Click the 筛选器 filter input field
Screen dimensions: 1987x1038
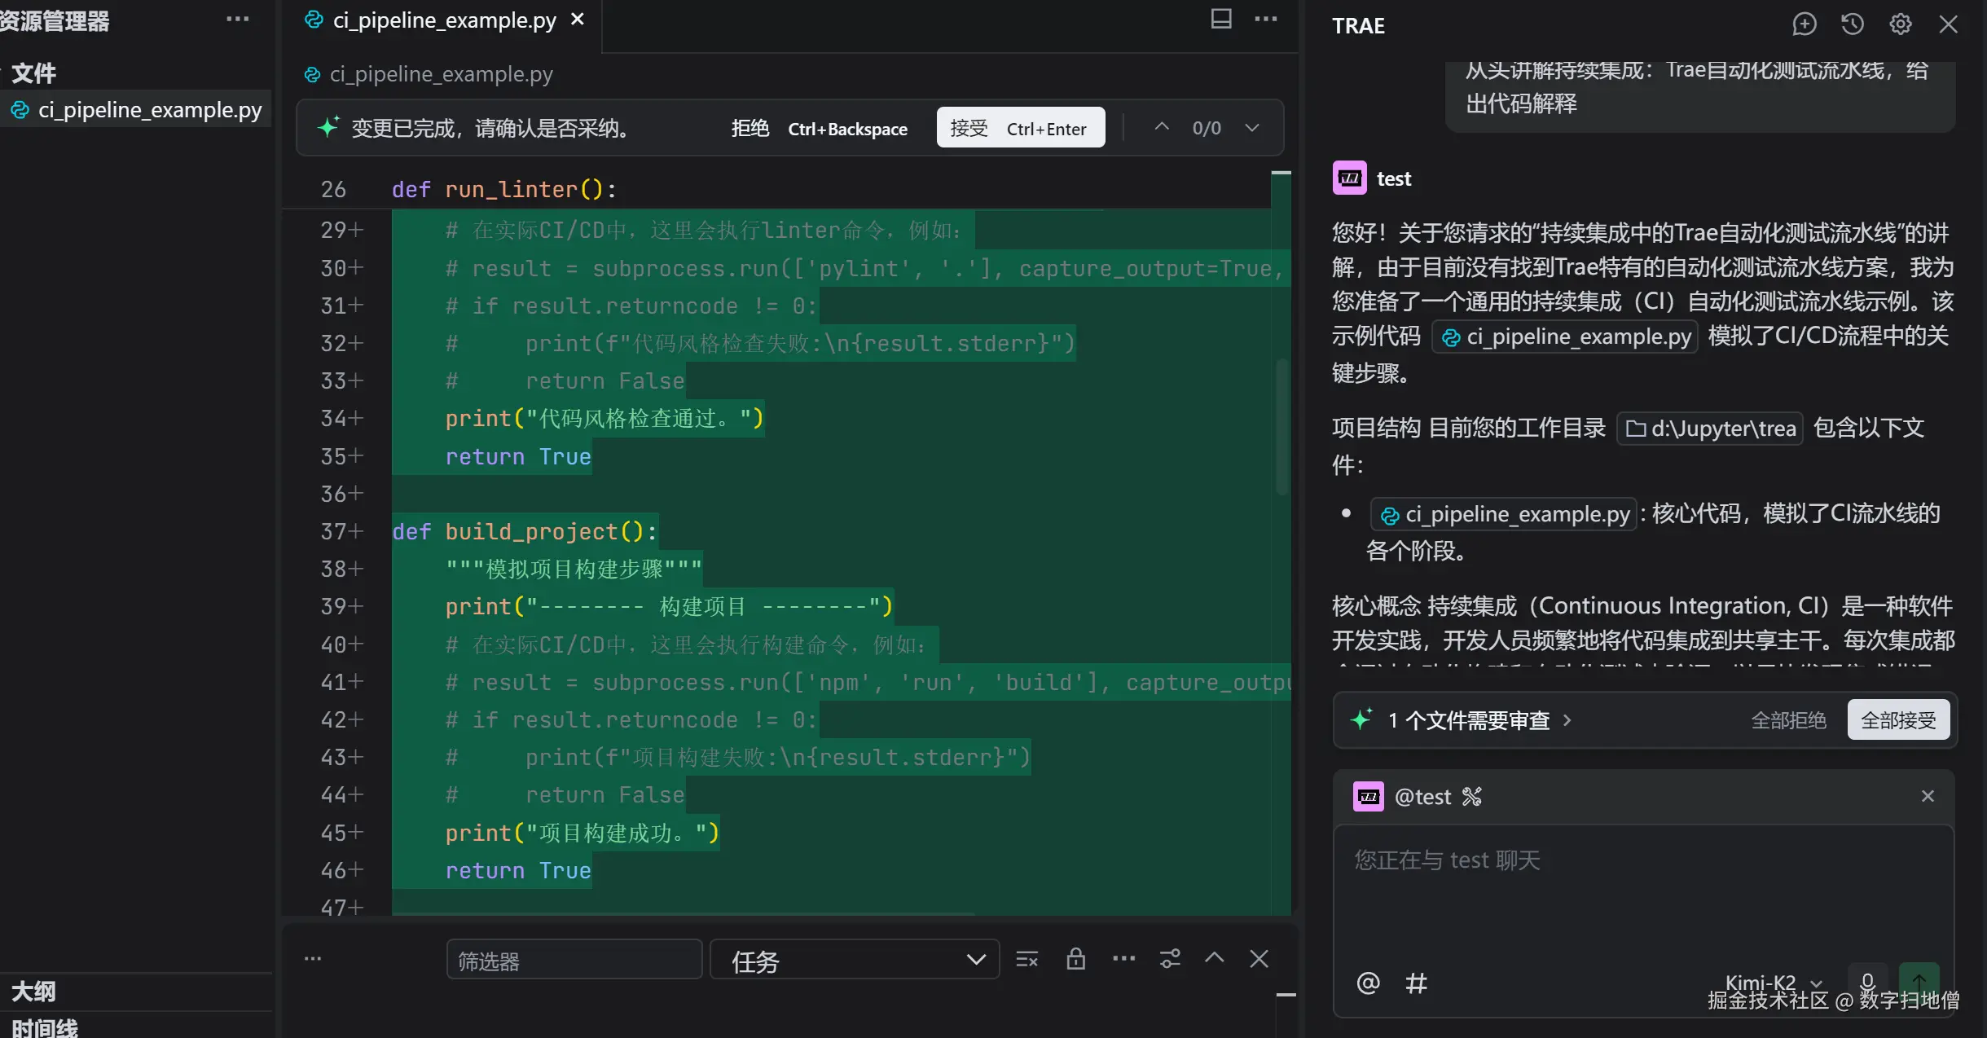click(x=574, y=960)
